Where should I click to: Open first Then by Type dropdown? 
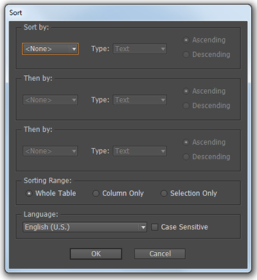click(140, 100)
